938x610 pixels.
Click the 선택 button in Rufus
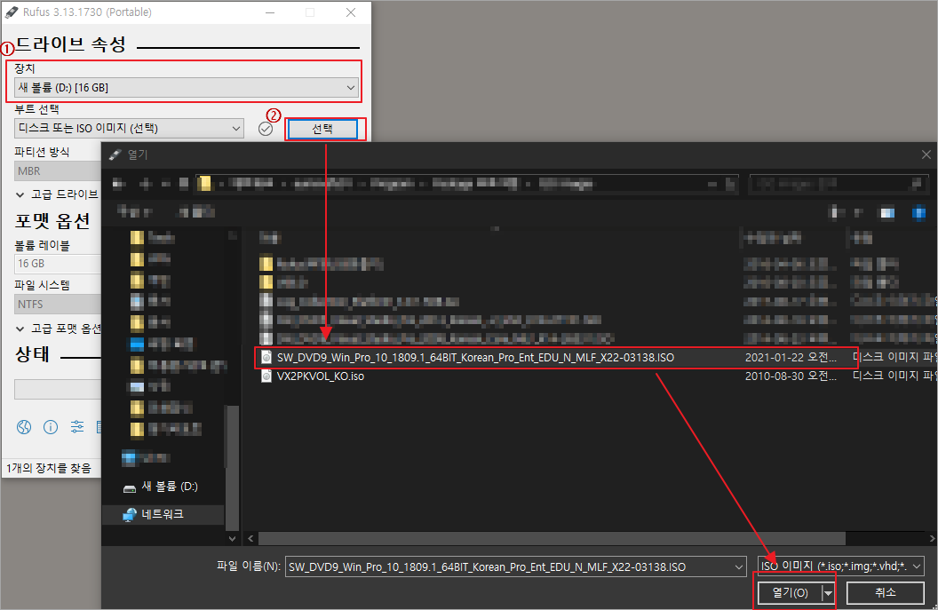322,129
